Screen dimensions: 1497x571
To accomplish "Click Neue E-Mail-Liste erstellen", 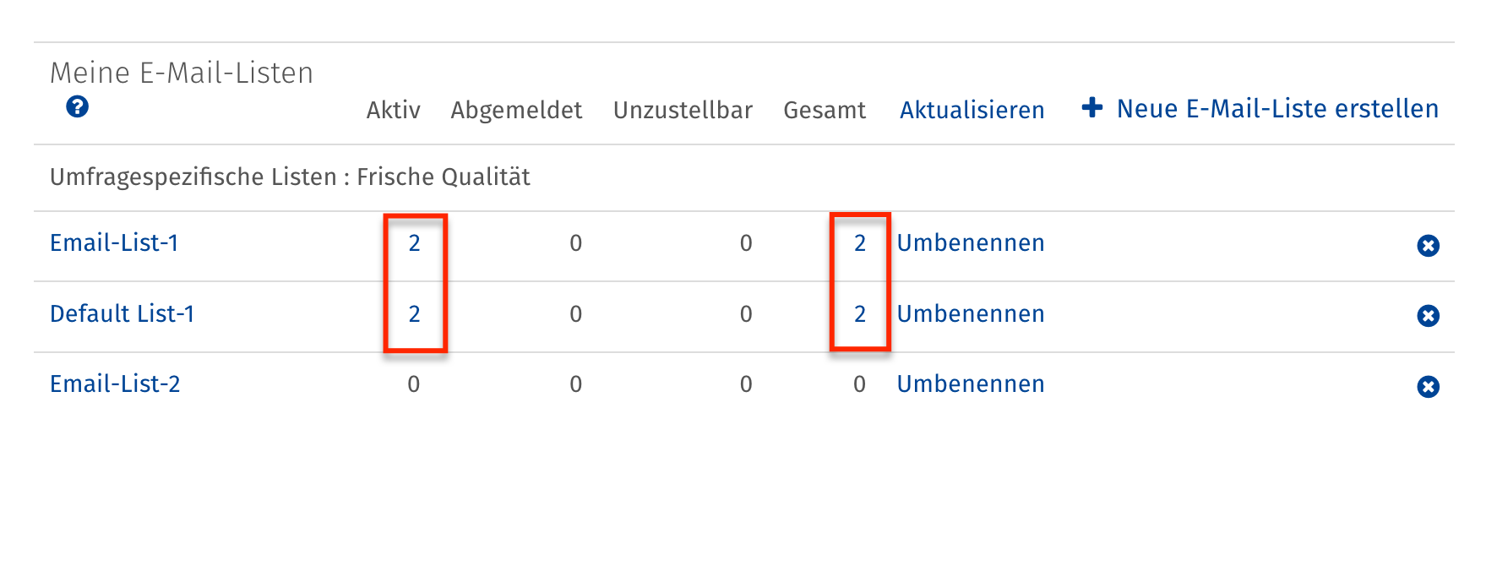I will point(1277,109).
